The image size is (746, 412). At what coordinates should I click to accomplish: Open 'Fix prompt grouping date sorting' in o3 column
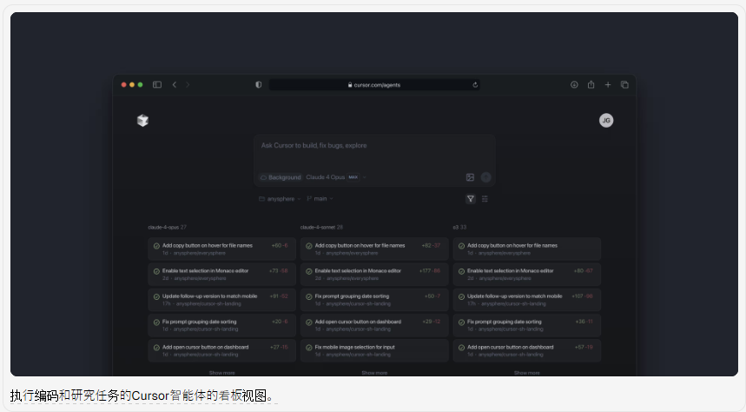pos(526,325)
